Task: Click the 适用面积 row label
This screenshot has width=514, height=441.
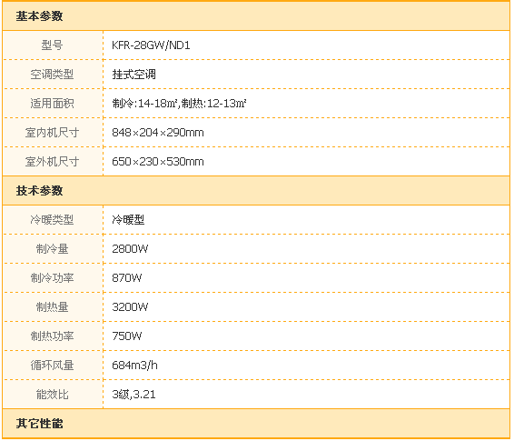Action: 52,104
